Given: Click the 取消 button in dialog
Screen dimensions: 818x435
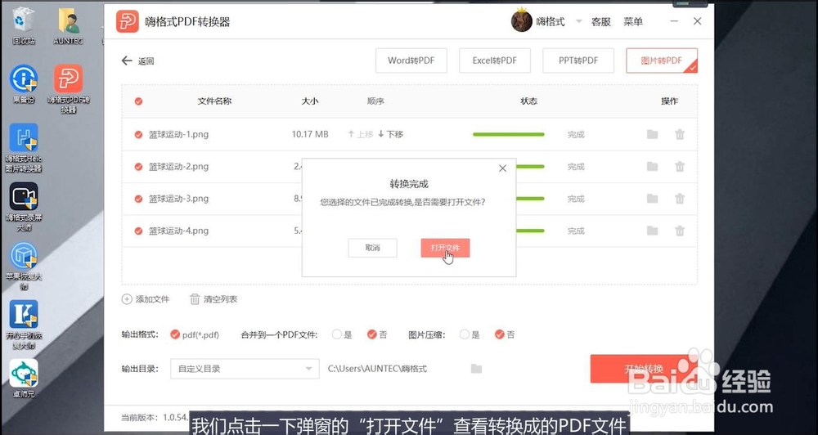Looking at the screenshot, I should [372, 248].
